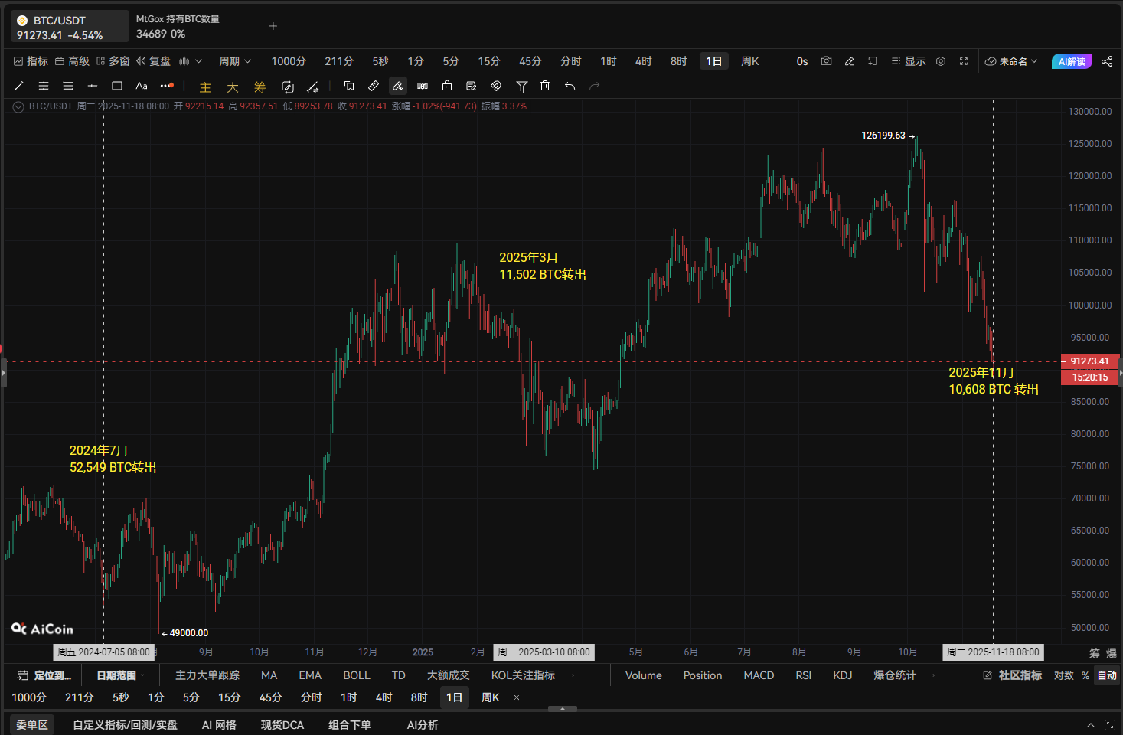Select the rectangle shape tool
This screenshot has height=735, width=1123.
(117, 86)
